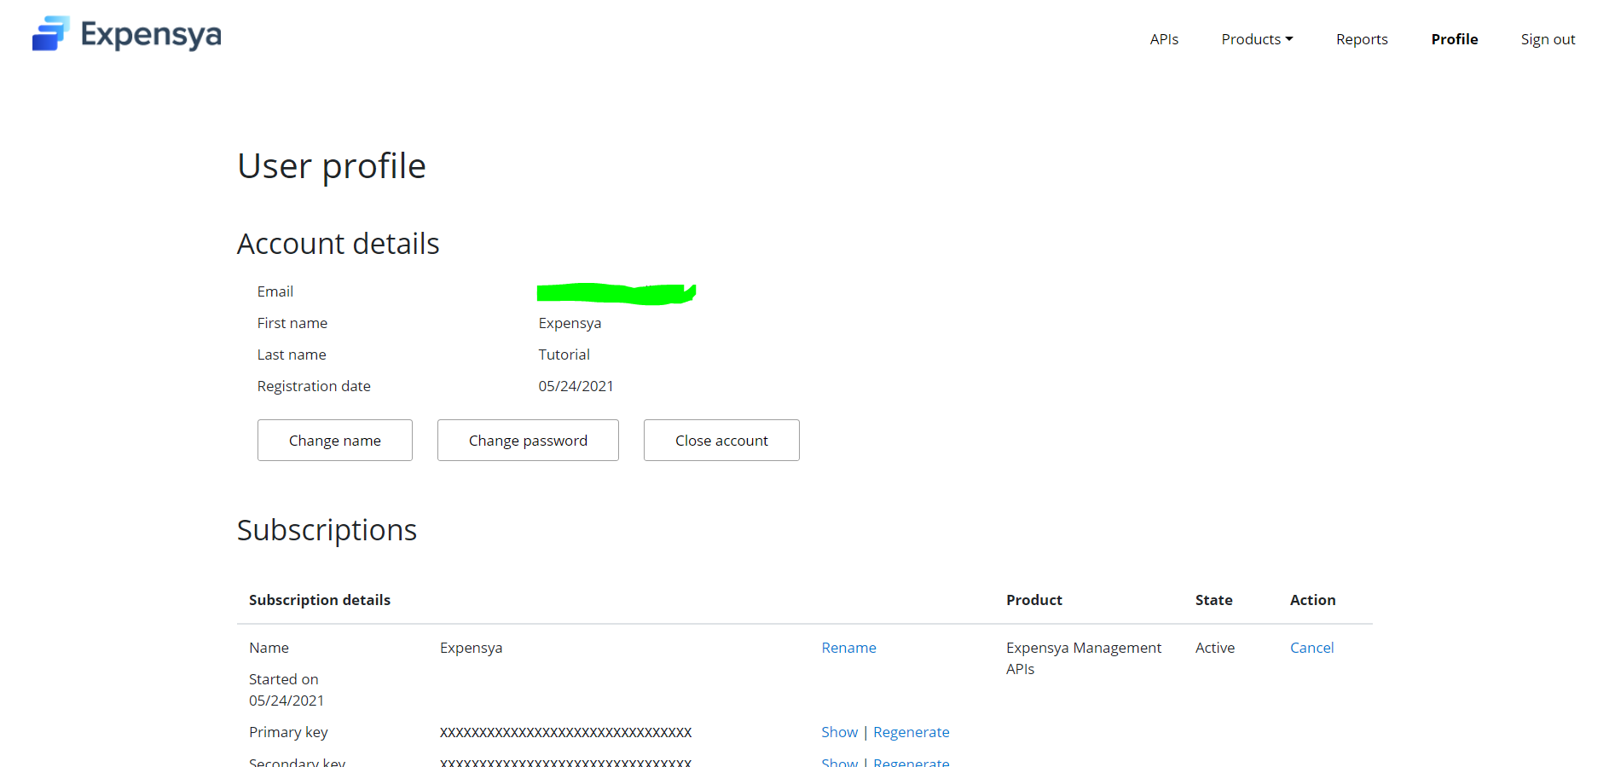Viewport: 1609px width, 767px height.
Task: Show the Primary key value
Action: [x=839, y=732]
